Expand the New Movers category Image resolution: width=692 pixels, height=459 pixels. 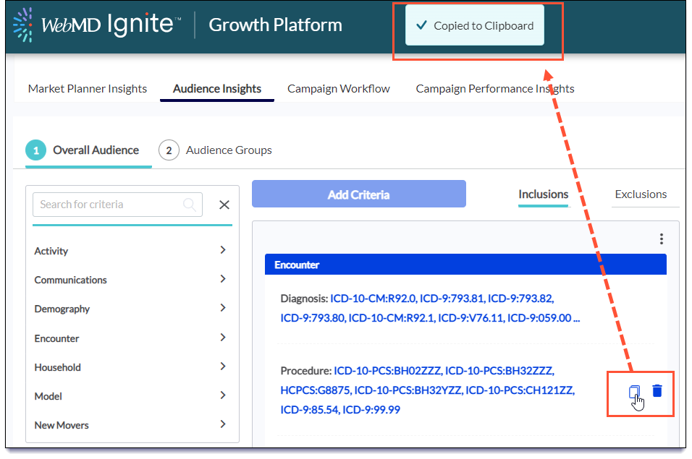coord(222,424)
